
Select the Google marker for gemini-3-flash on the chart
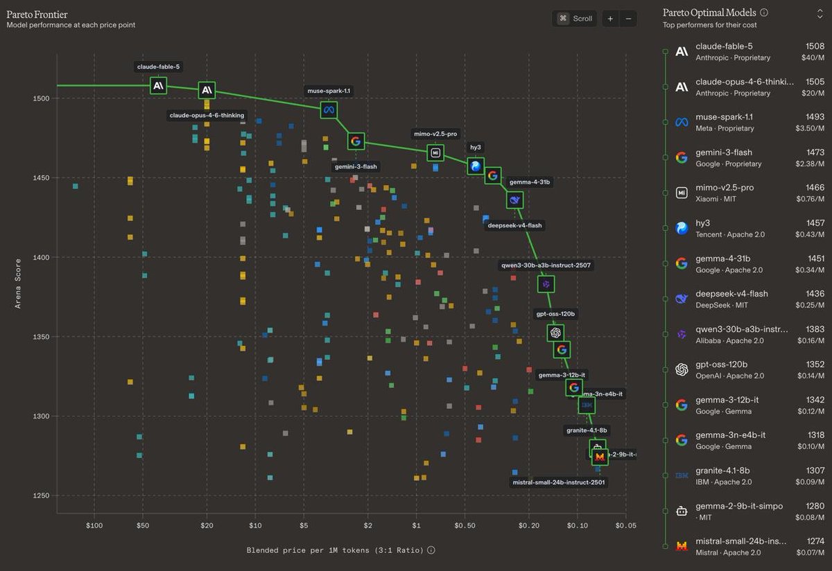click(x=356, y=141)
